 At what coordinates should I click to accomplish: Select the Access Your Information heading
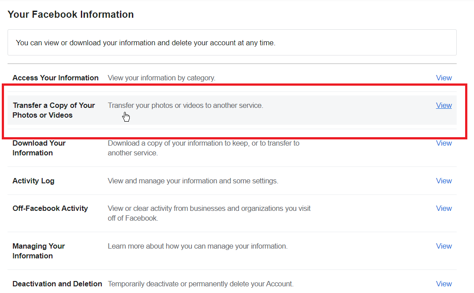[56, 78]
